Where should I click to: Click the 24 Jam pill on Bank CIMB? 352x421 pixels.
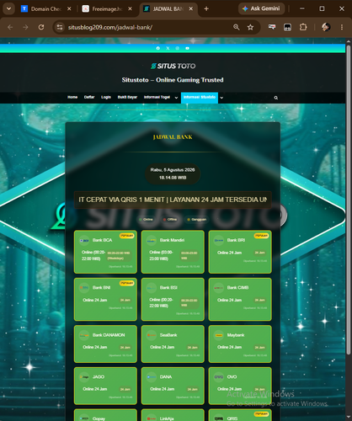[x=259, y=301]
